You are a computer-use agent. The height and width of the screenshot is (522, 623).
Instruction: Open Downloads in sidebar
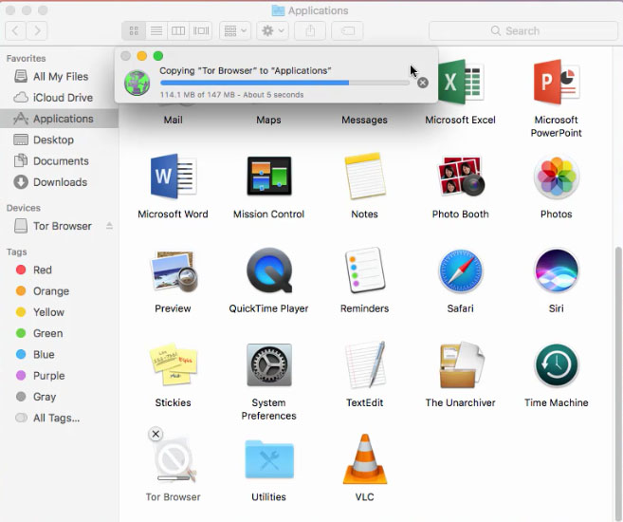59,181
